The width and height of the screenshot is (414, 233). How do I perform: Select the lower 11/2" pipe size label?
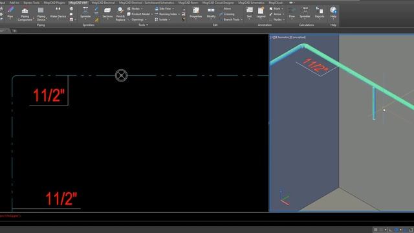coord(61,199)
